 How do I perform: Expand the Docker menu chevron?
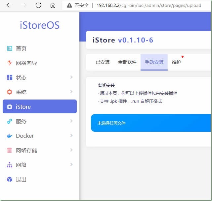pos(71,135)
